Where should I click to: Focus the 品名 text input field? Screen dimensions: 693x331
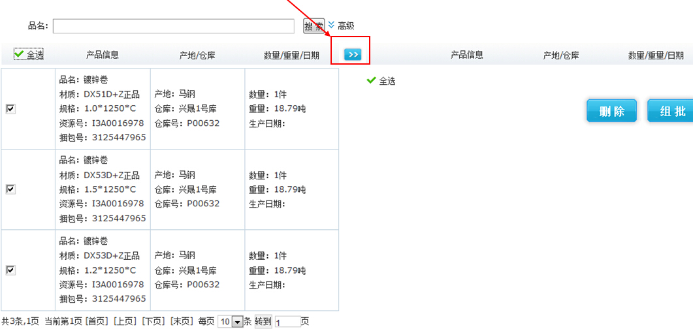click(174, 26)
